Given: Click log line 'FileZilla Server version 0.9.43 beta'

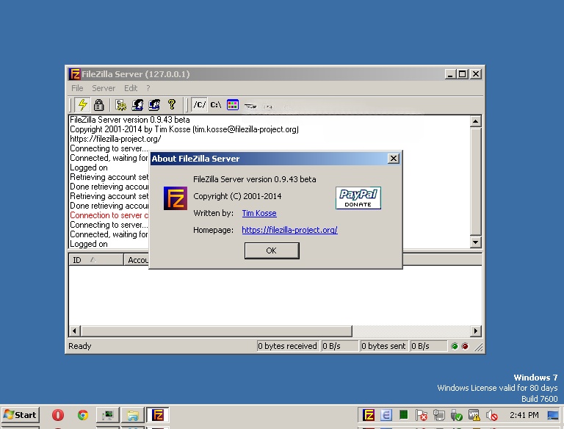Looking at the screenshot, I should coord(130,120).
